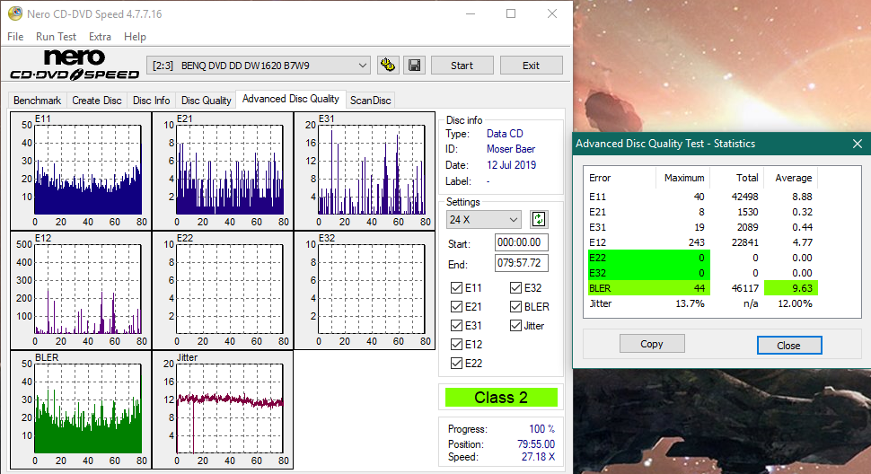Image resolution: width=871 pixels, height=474 pixels.
Task: Maximize the Nero CD-DVD Speed window
Action: coord(511,13)
